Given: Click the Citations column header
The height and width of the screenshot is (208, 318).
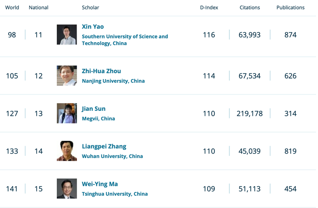Looking at the screenshot, I should coord(250,8).
